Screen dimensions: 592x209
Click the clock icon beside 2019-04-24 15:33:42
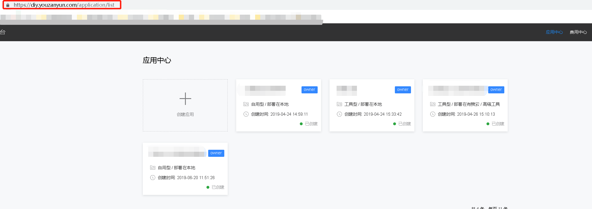(x=339, y=114)
